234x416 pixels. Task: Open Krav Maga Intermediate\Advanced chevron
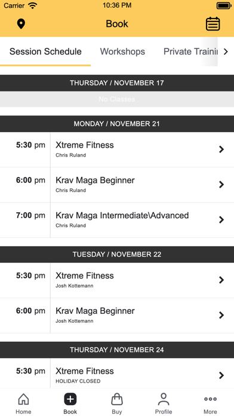point(221,220)
